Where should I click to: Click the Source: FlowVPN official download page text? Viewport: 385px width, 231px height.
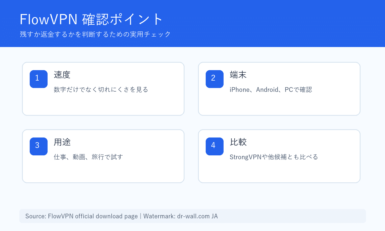tap(81, 216)
